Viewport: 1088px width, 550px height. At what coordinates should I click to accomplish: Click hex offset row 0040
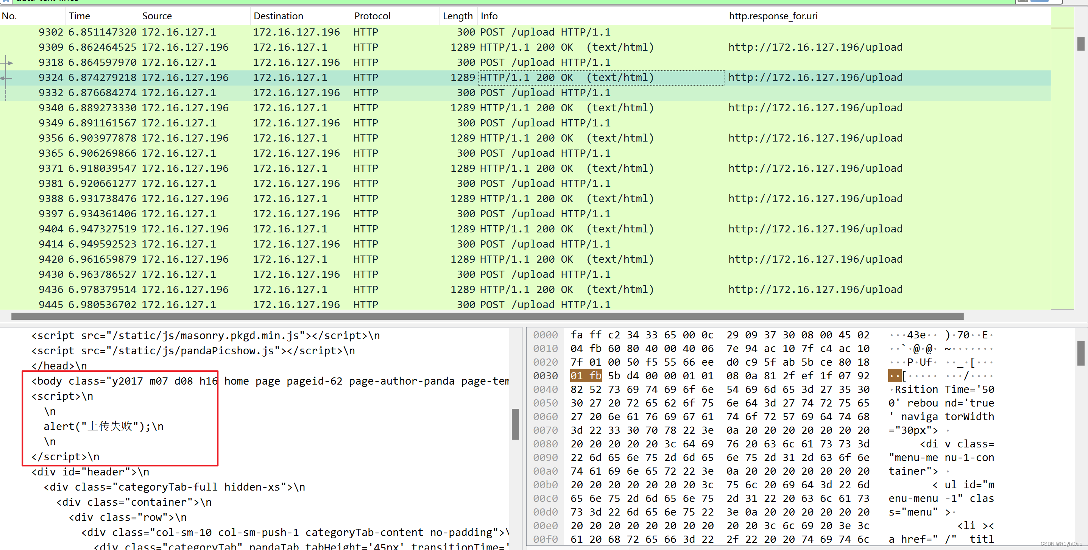545,390
